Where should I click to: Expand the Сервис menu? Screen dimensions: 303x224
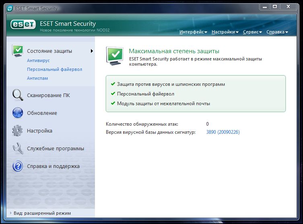252,32
